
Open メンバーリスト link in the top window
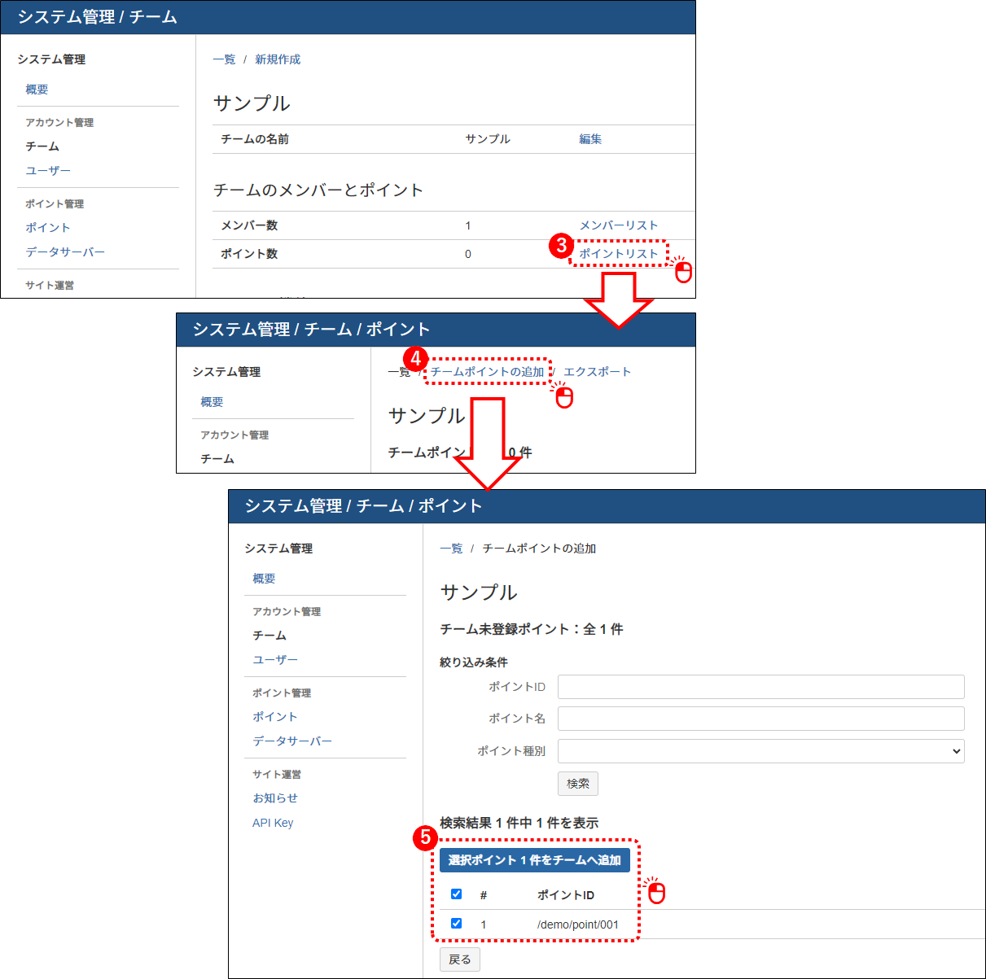tap(618, 225)
